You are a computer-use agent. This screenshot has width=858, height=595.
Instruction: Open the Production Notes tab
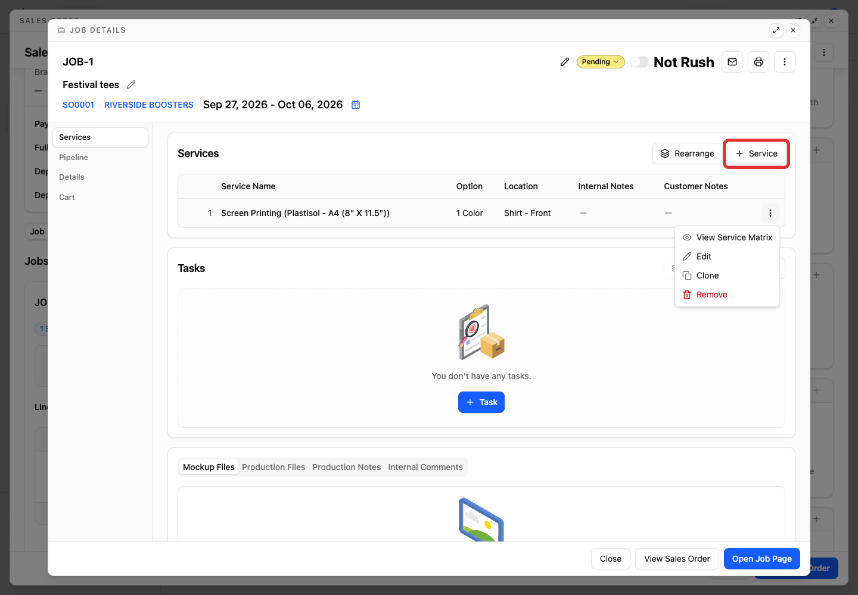point(347,467)
